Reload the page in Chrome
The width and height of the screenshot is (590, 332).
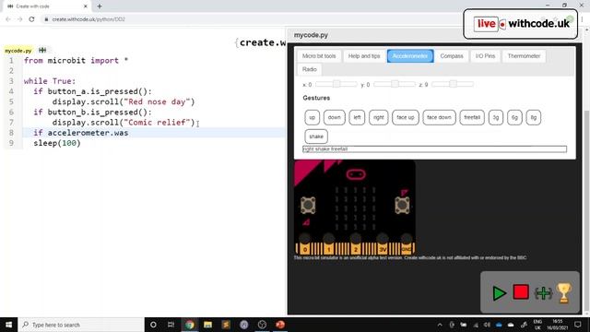tap(31, 19)
